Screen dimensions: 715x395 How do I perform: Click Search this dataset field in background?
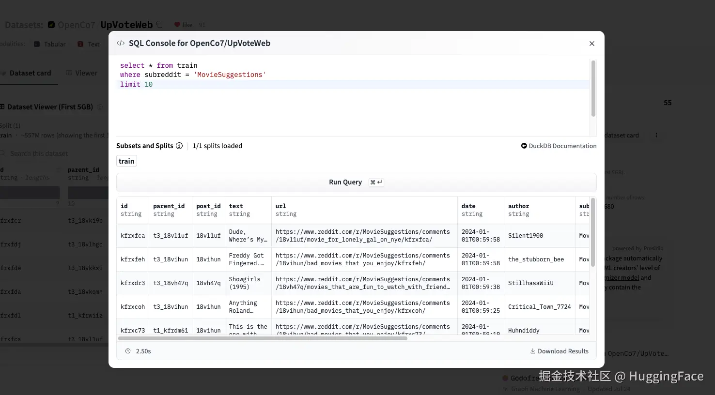pyautogui.click(x=54, y=153)
